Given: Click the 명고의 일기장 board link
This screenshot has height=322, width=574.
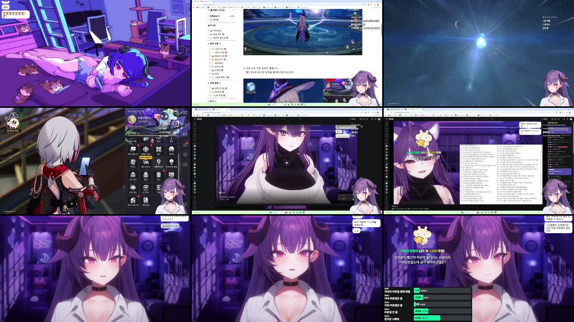Looking at the screenshot, I should coord(219,38).
